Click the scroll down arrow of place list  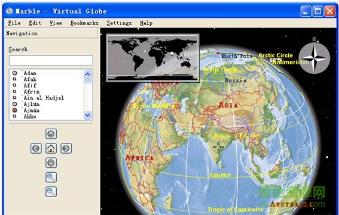87,115
